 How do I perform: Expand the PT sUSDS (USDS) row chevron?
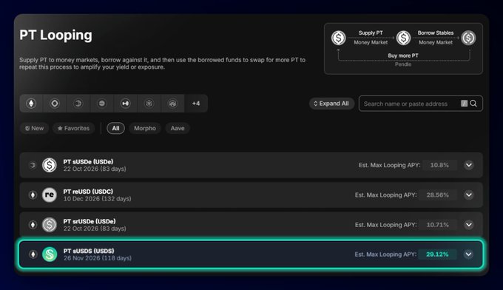point(468,254)
